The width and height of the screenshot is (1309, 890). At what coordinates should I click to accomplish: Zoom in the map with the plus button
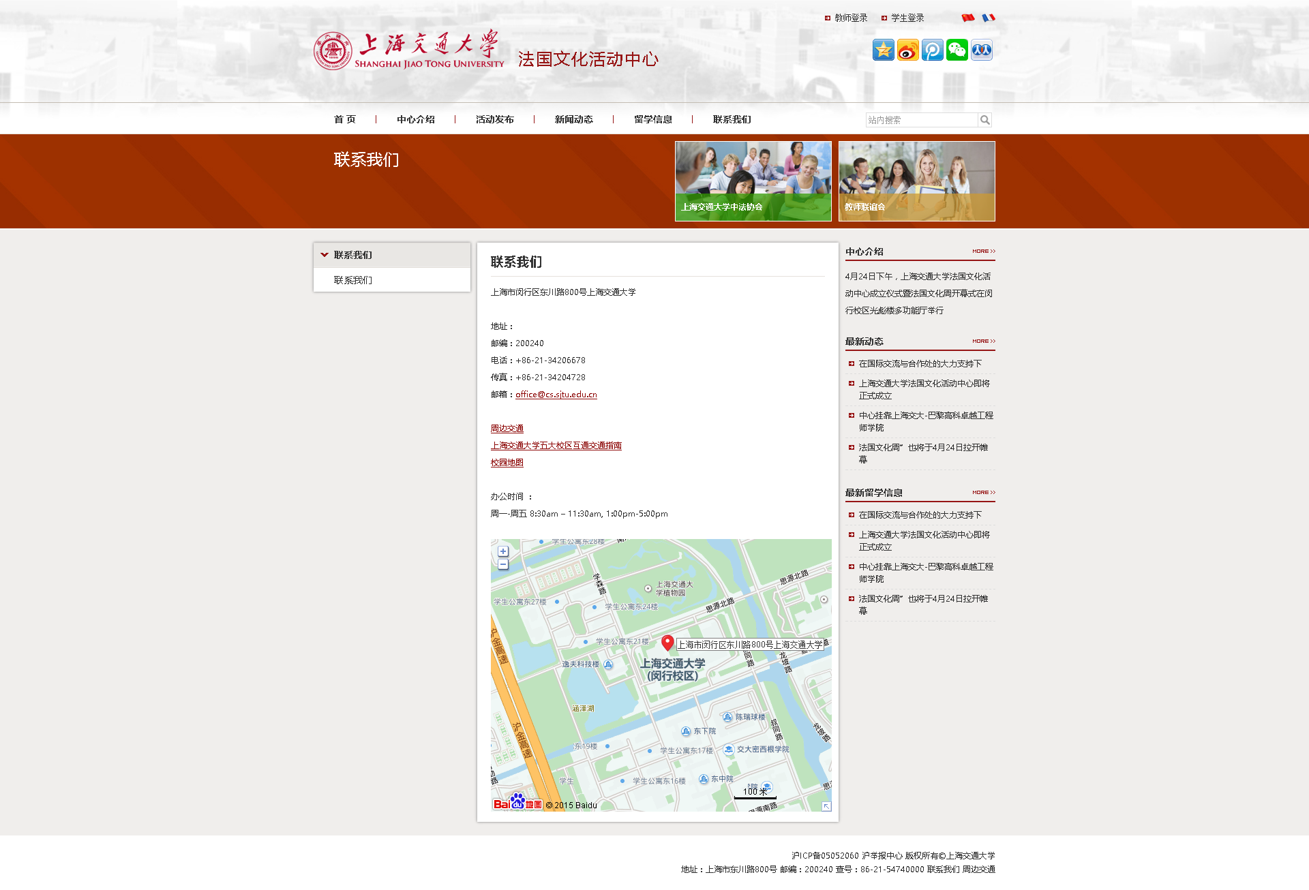click(x=502, y=551)
